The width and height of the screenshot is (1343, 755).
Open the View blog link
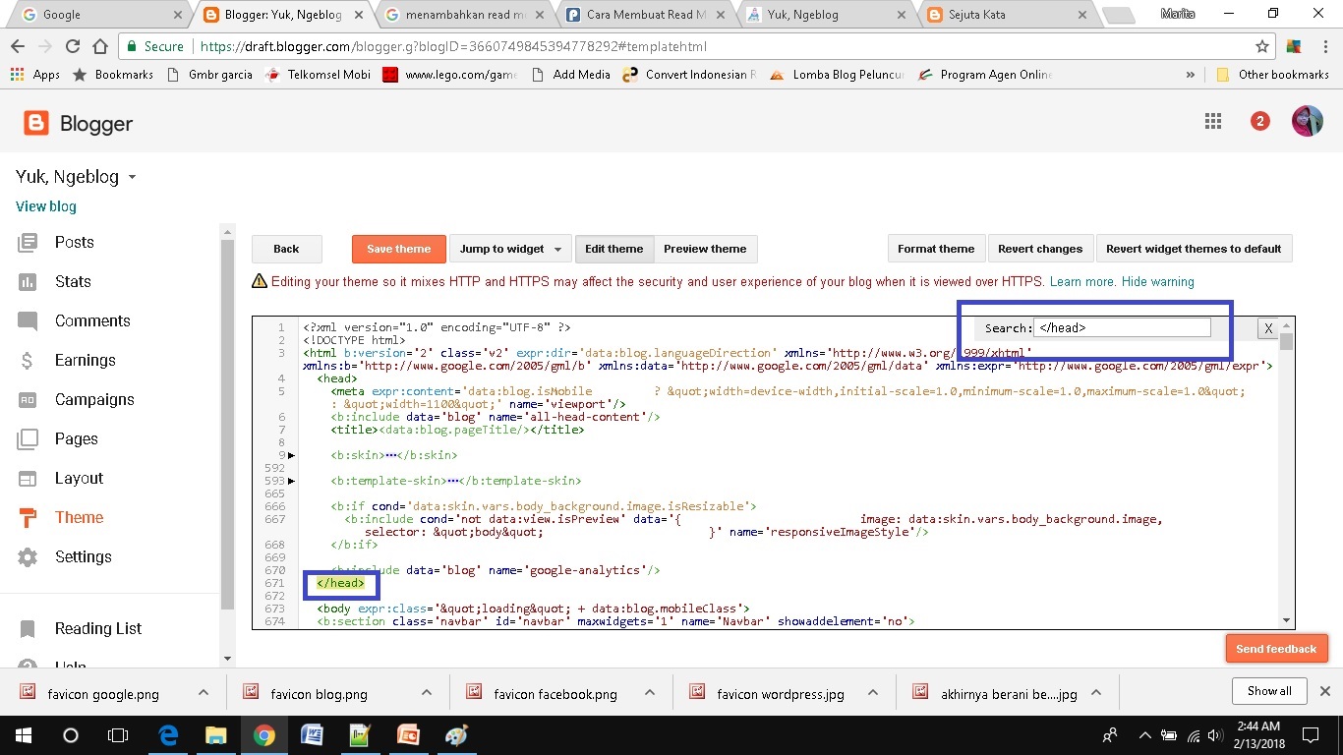click(x=45, y=206)
